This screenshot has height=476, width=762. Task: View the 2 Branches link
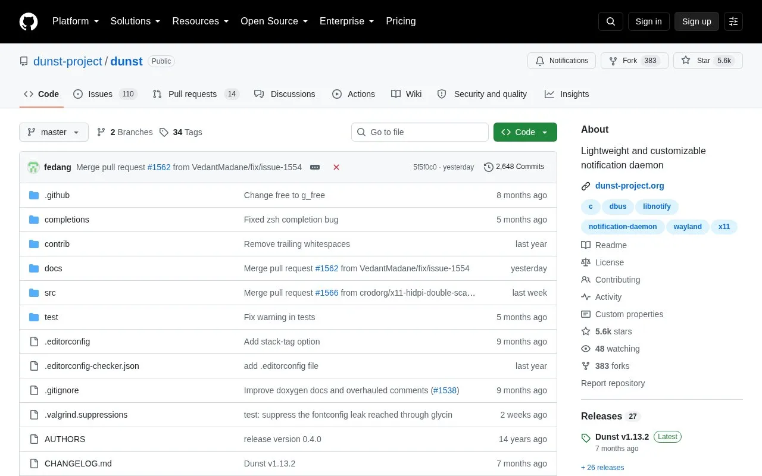click(124, 132)
